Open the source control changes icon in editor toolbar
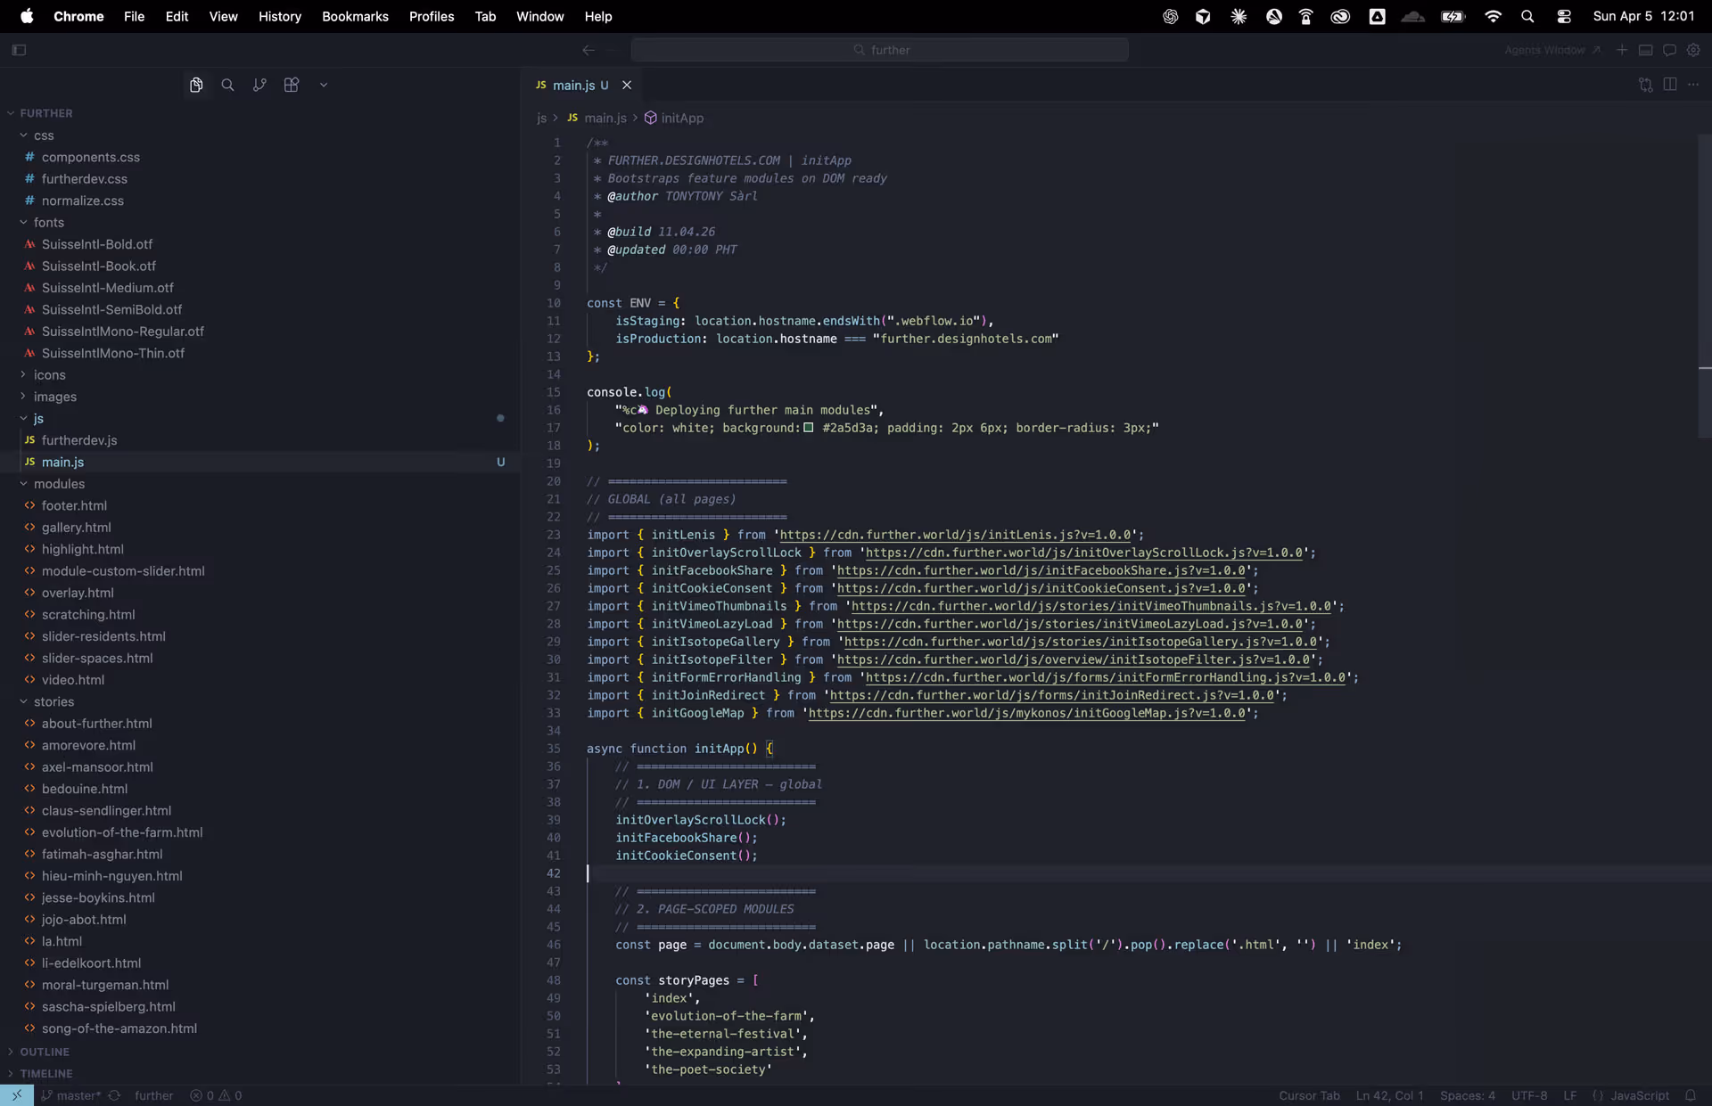This screenshot has width=1712, height=1106. [1645, 85]
